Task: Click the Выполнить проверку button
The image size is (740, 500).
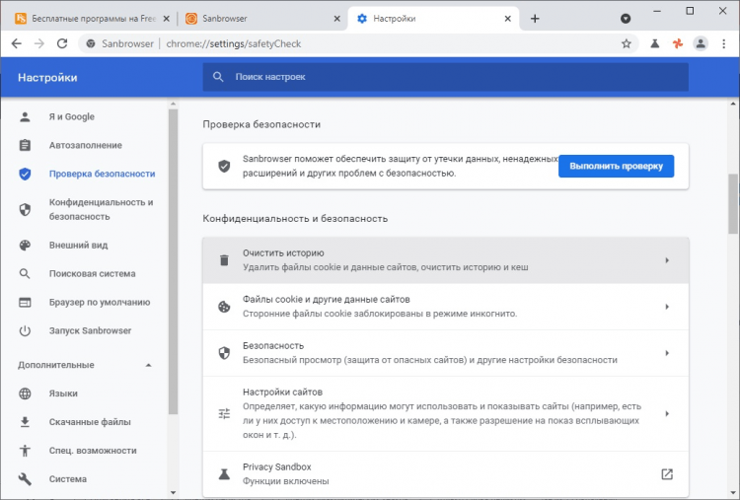Action: tap(616, 166)
